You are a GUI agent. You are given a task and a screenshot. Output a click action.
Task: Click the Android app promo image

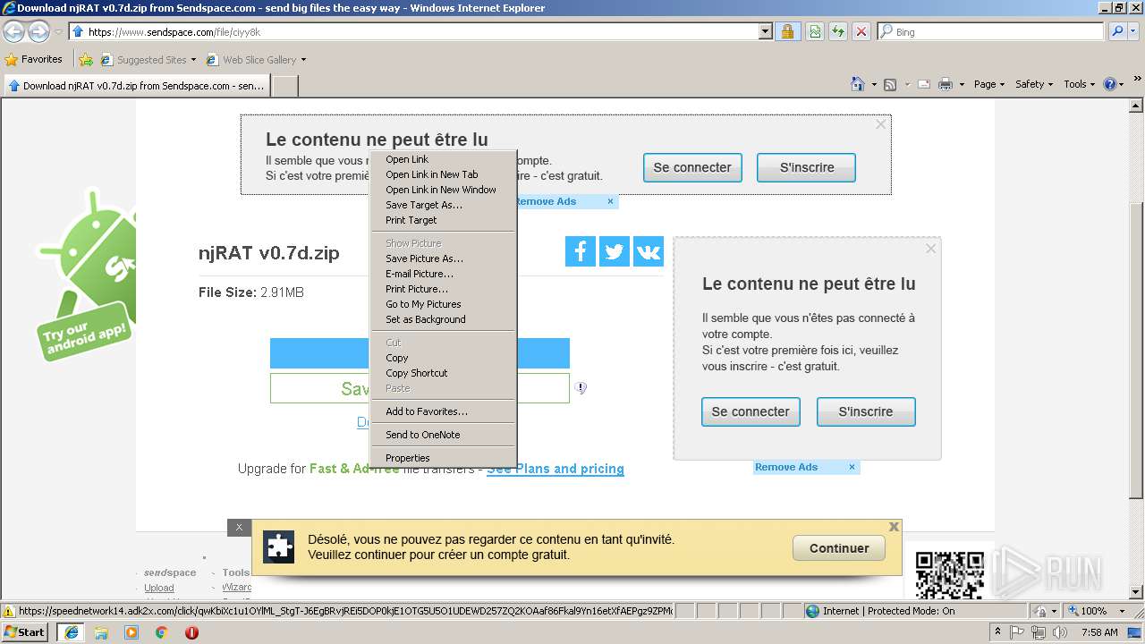point(87,275)
